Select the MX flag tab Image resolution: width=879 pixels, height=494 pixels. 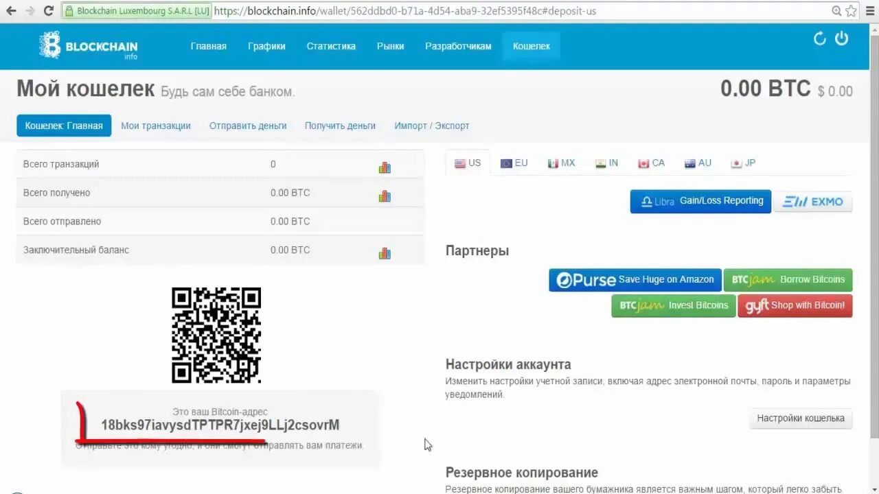561,163
